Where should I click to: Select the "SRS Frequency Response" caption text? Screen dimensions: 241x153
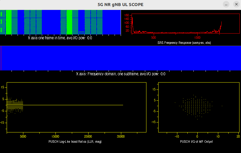click(184, 43)
